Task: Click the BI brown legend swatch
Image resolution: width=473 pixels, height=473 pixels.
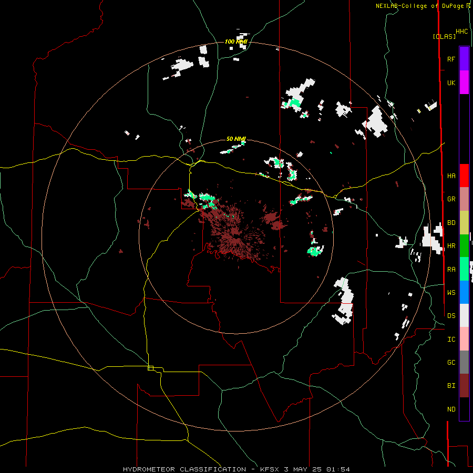Action: tap(464, 386)
